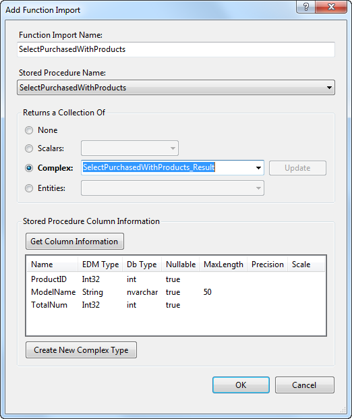
Task: Select the None radio button
Action: 29,130
